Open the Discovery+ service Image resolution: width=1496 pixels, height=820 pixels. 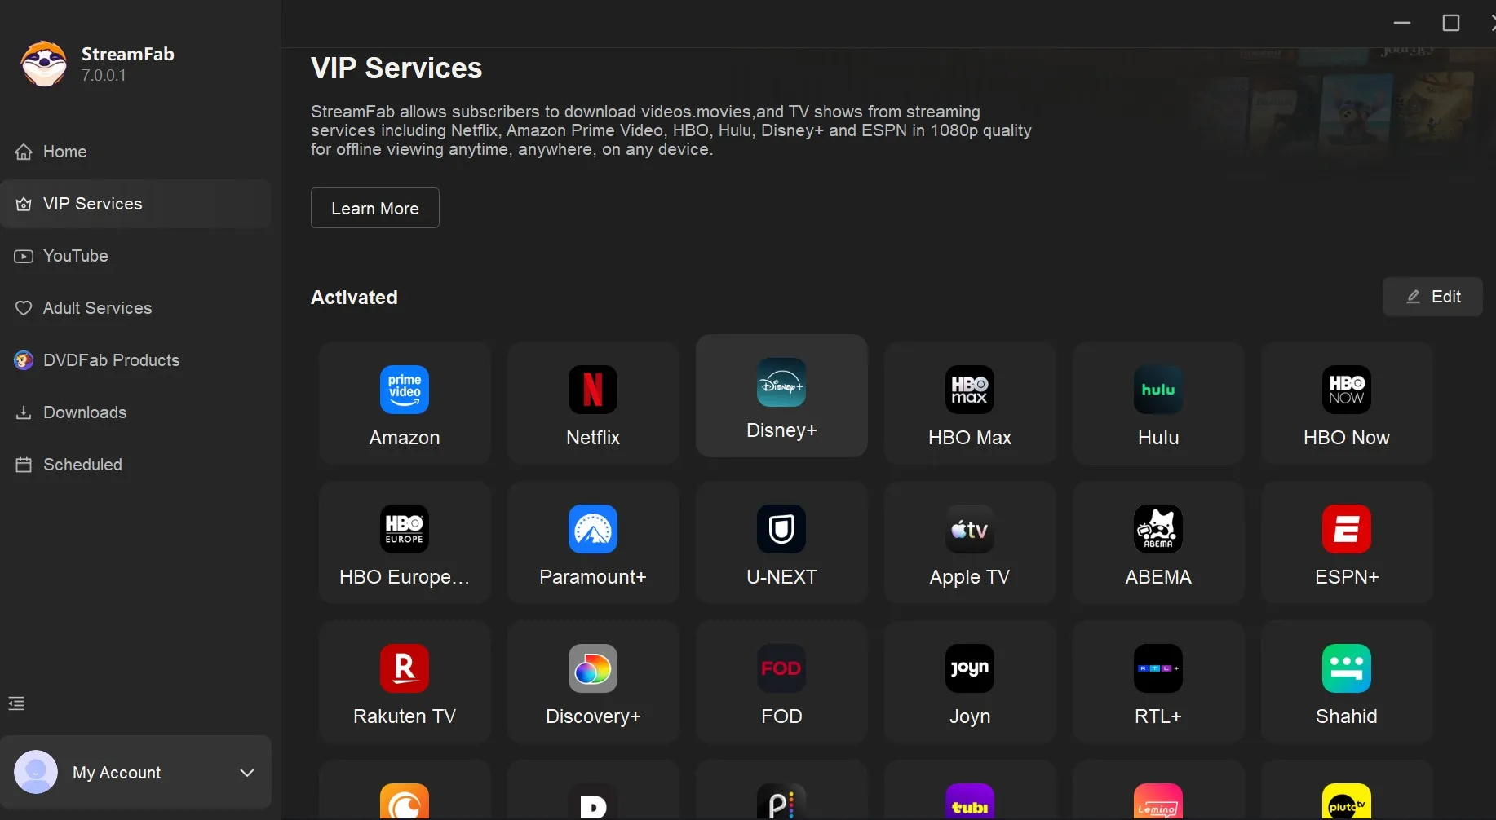pos(593,682)
